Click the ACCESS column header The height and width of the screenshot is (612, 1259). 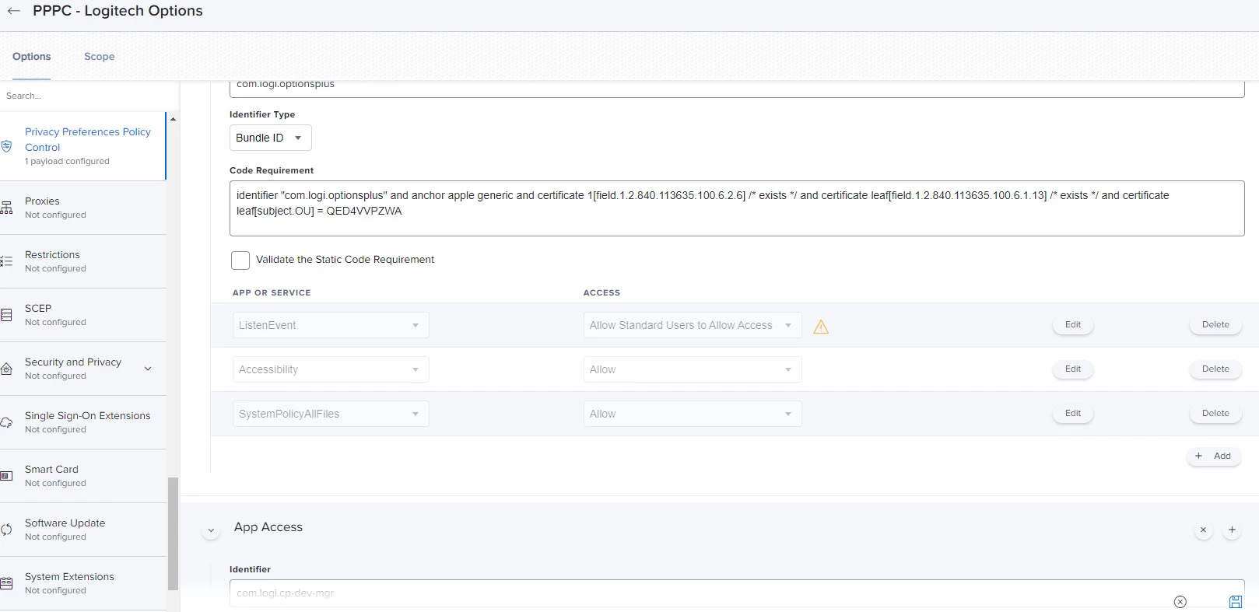[x=601, y=292]
